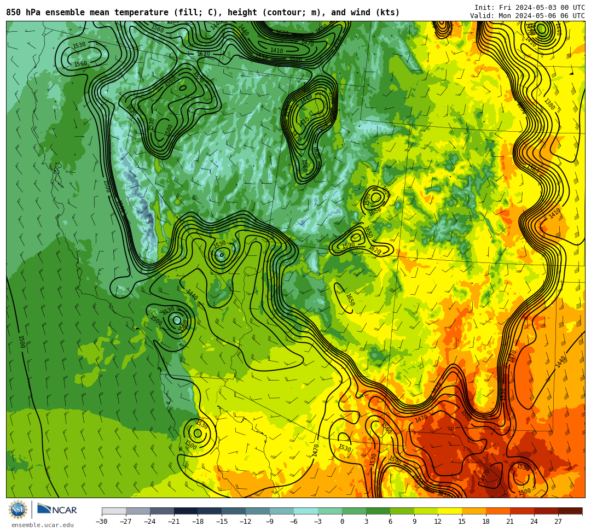This screenshot has height=532, width=591.
Task: Click the 21 colorbar tick label
Action: (x=510, y=522)
